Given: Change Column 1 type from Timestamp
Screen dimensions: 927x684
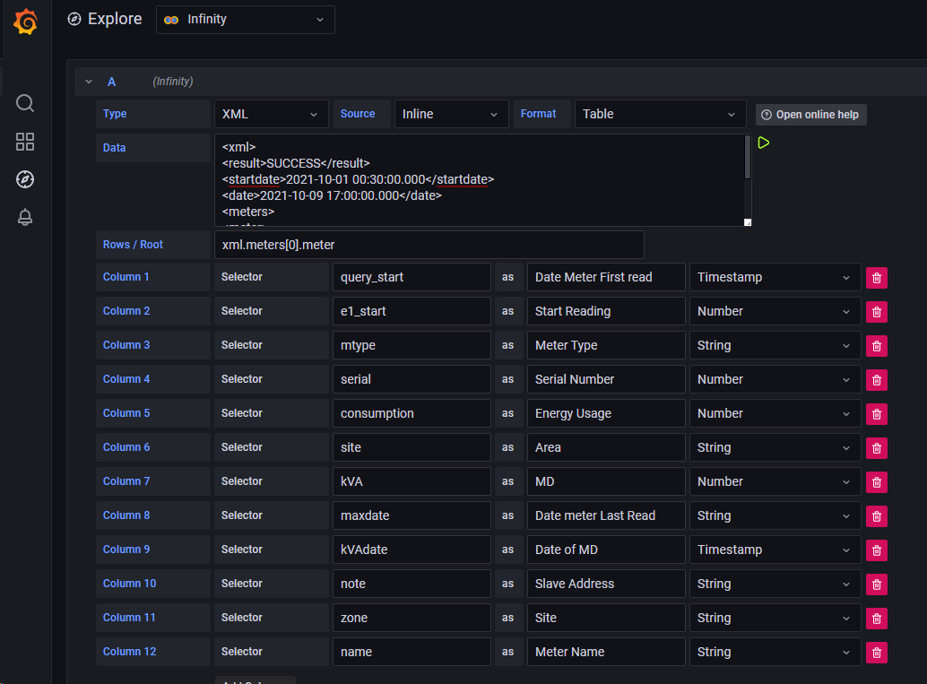Looking at the screenshot, I should pos(774,277).
